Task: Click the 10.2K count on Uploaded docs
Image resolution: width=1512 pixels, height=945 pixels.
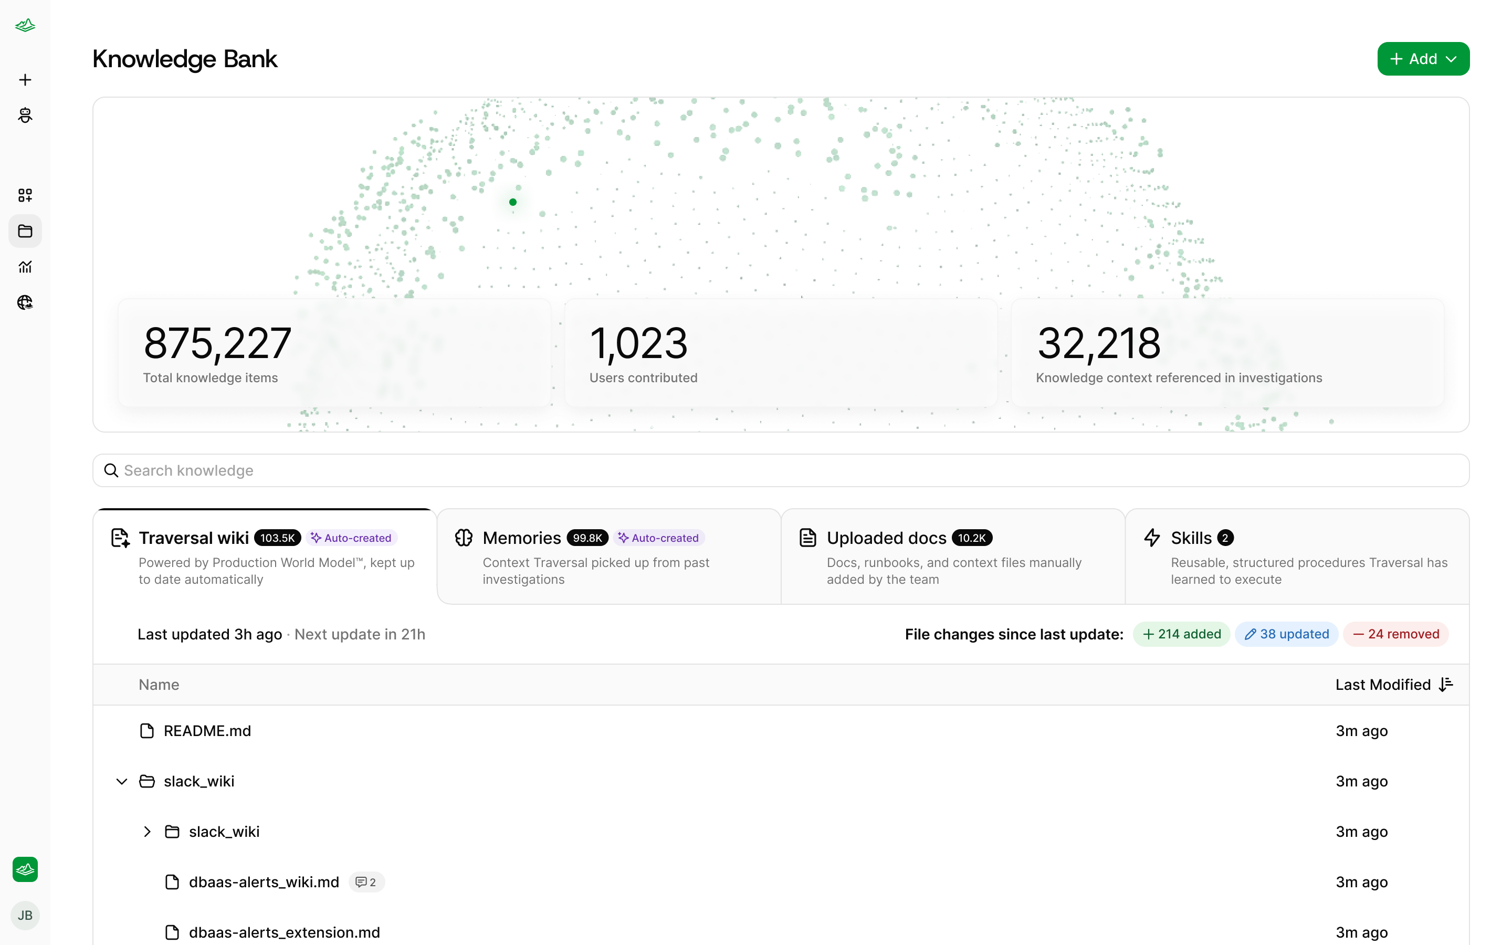Action: (972, 538)
